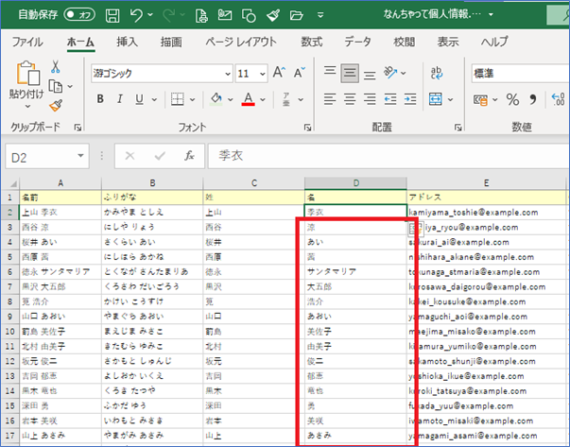Open the font size dropdown
This screenshot has height=447, width=570.
pos(262,73)
